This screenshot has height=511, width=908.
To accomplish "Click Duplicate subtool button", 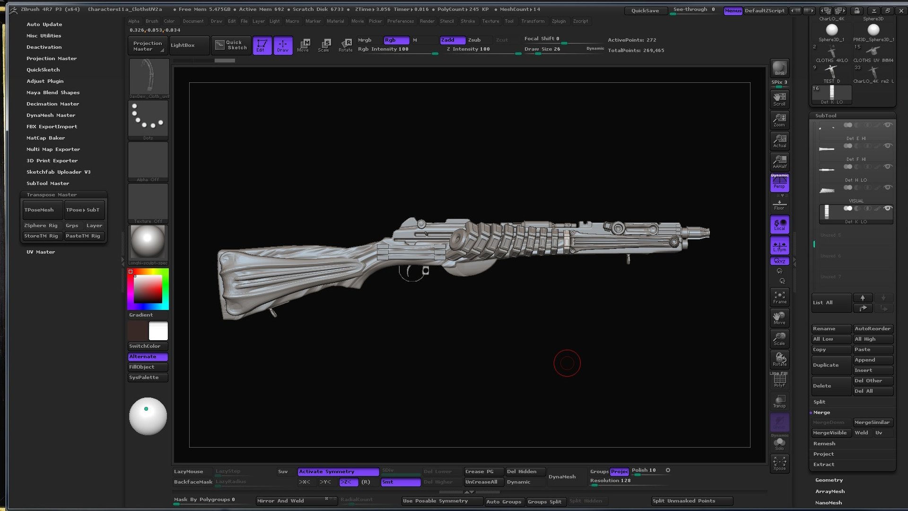I will point(831,365).
